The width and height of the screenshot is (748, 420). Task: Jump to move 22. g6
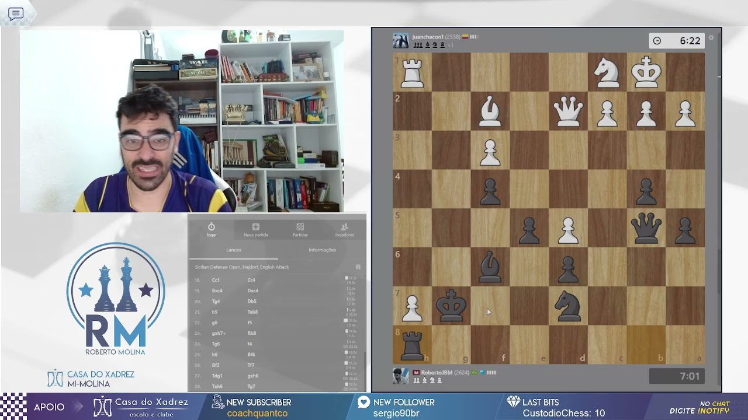214,323
